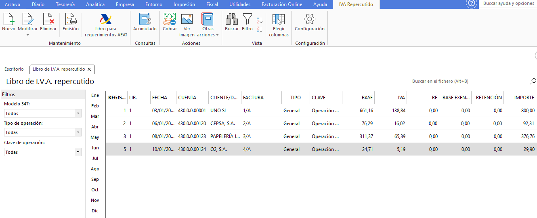537x218 pixels.
Task: Filter by month Feb
Action: 95,106
